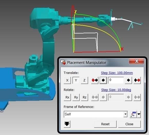Click the translate step-right black arrow
This screenshot has width=149, height=135.
tap(128, 80)
